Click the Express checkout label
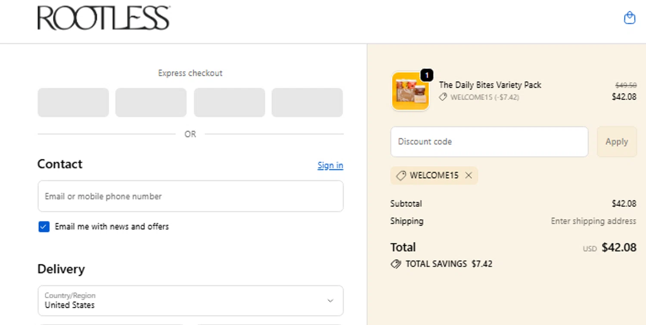The width and height of the screenshot is (646, 325). click(190, 73)
